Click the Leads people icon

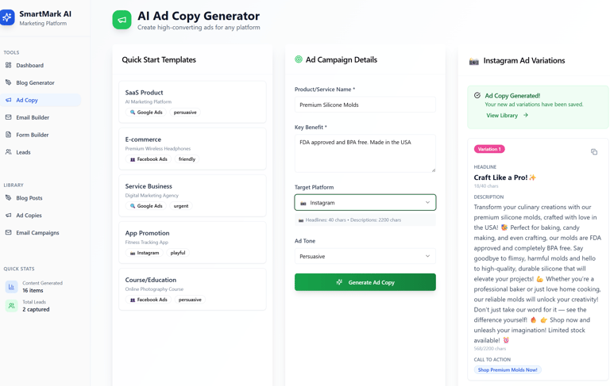9,152
